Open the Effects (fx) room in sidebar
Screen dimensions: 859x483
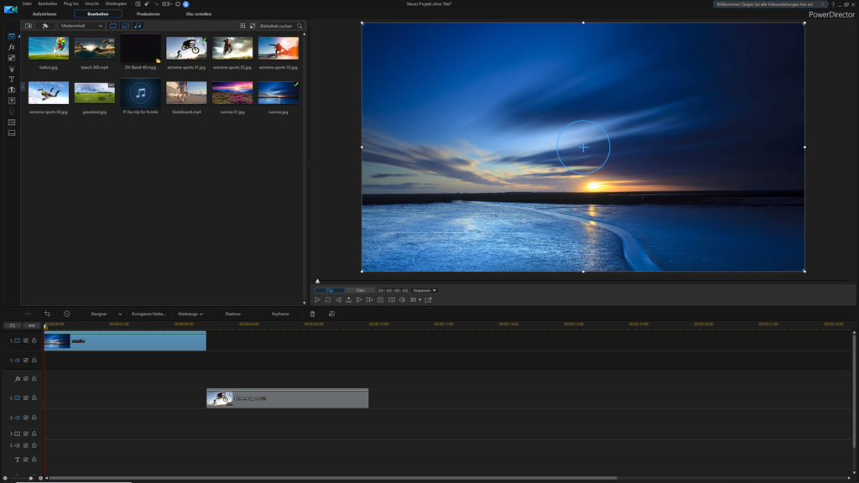[x=12, y=48]
